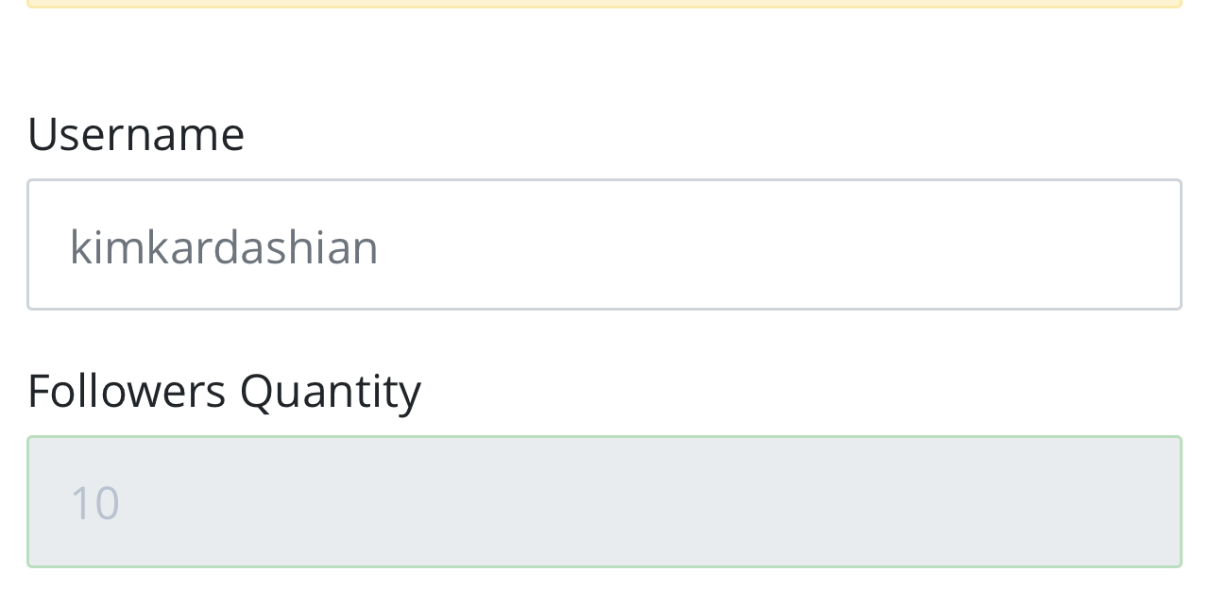Click the yellow notice box at top
Image resolution: width=1210 pixels, height=606 pixels.
pos(605,3)
